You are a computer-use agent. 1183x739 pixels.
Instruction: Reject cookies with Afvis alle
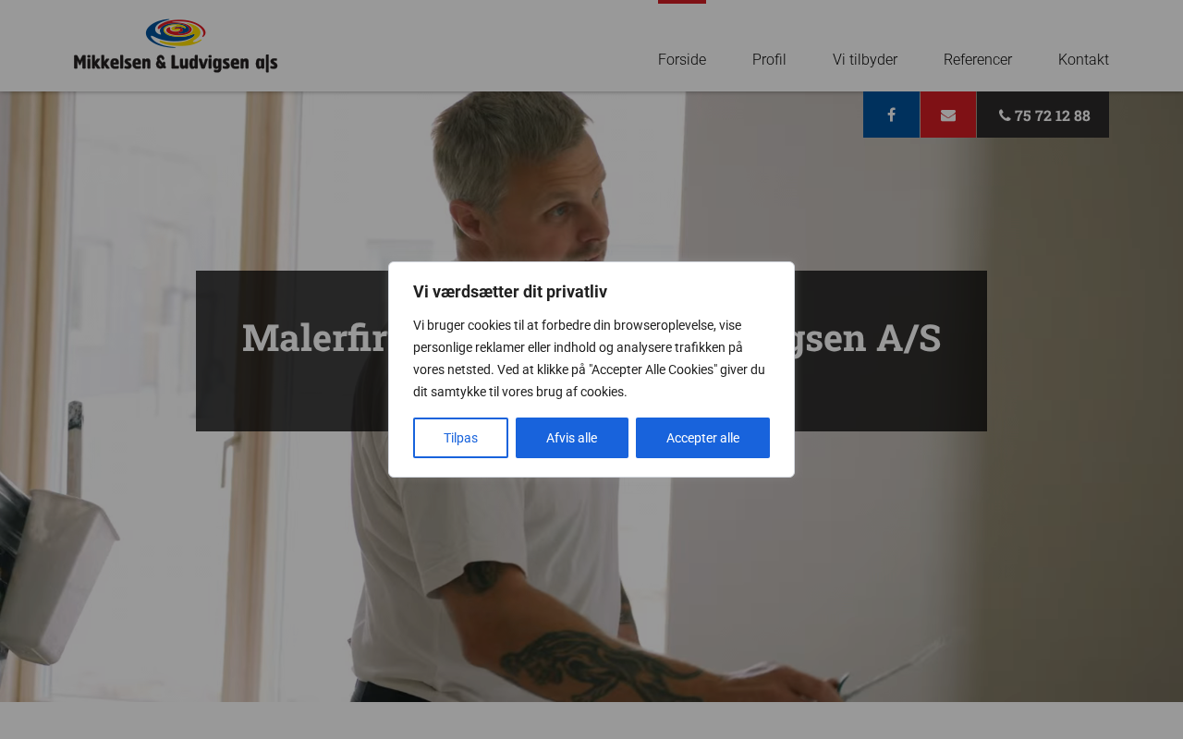(572, 438)
